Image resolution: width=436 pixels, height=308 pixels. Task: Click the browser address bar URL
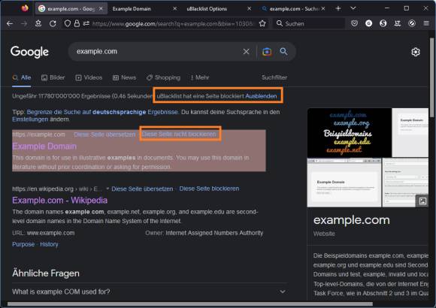click(172, 24)
